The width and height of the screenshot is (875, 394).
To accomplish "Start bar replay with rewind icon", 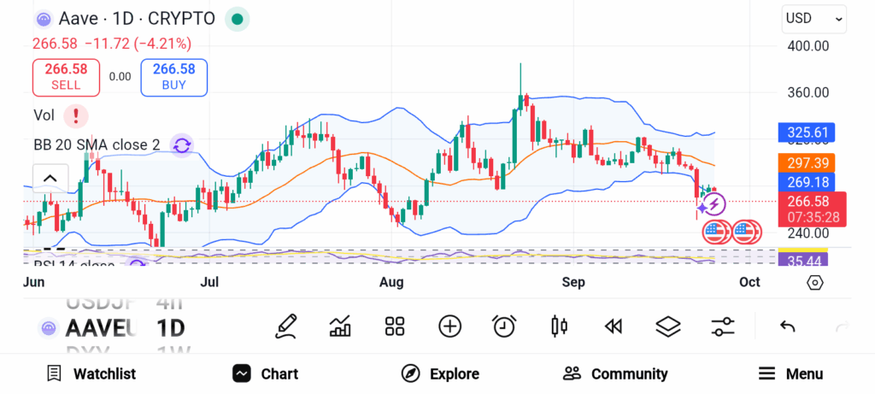I will coord(613,326).
